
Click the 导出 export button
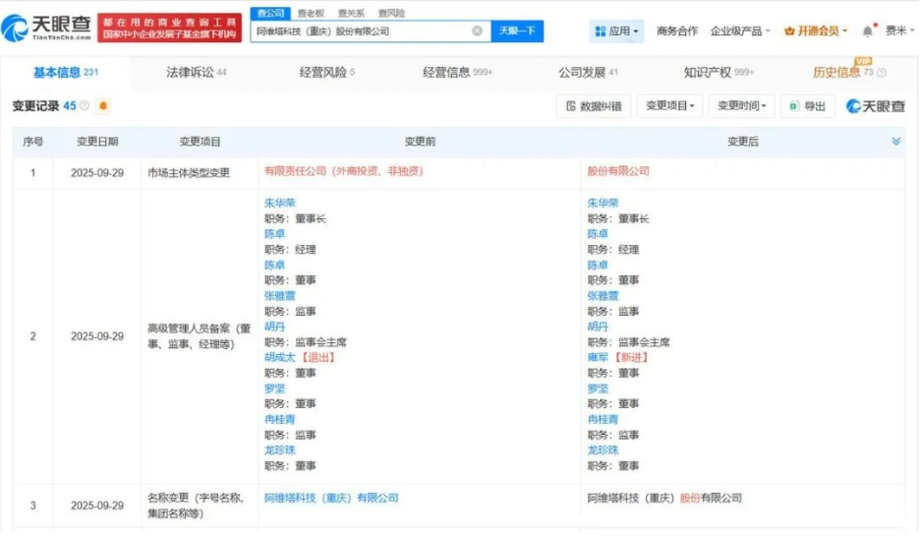click(807, 106)
